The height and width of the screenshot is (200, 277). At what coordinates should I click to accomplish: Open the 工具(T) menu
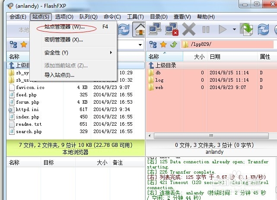(x=135, y=17)
